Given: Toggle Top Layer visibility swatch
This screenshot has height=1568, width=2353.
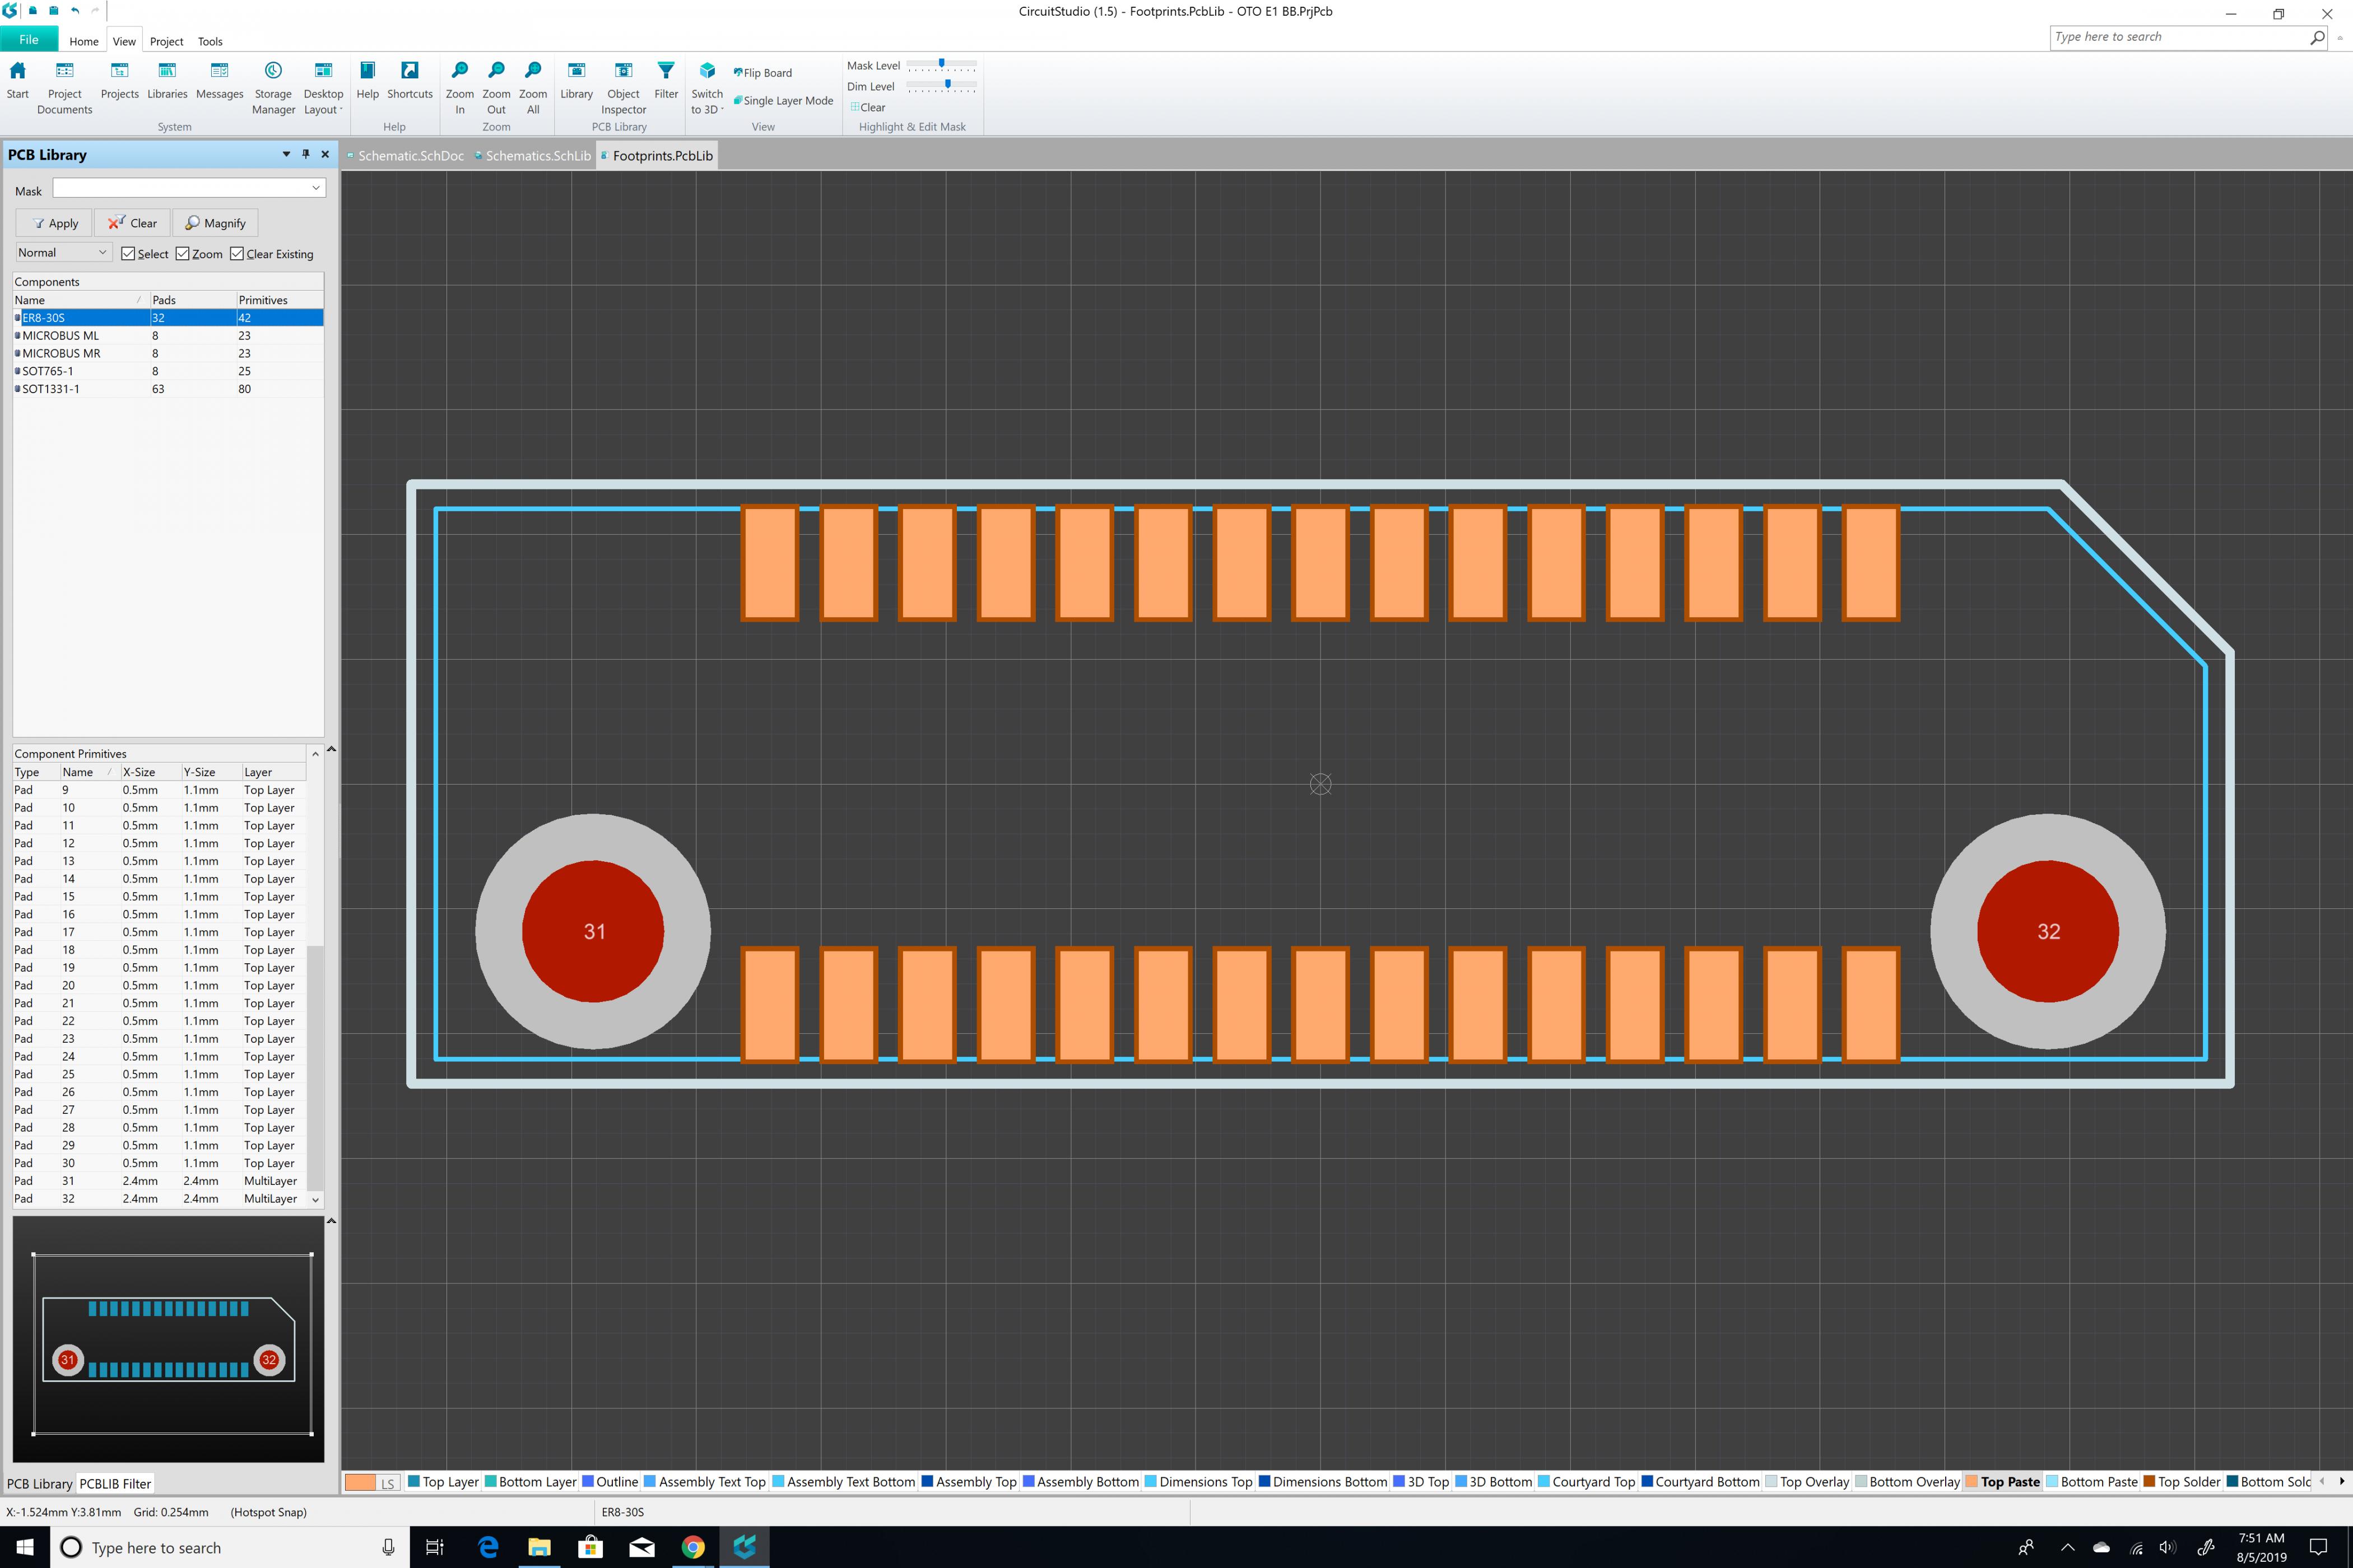Looking at the screenshot, I should pyautogui.click(x=414, y=1482).
